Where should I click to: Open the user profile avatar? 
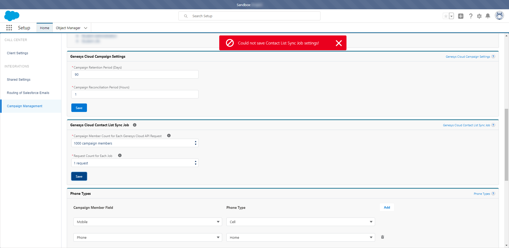click(x=499, y=16)
